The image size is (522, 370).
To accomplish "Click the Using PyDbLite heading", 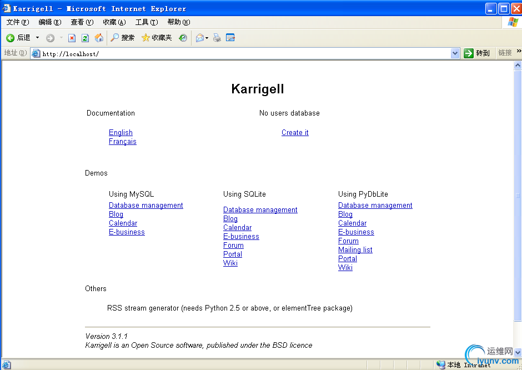I will (363, 194).
